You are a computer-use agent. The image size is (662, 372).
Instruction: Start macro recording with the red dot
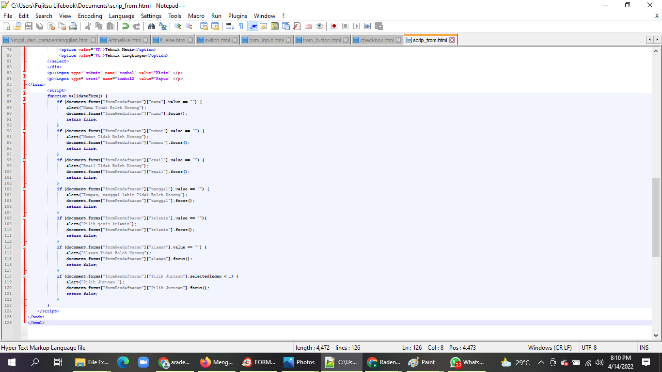(334, 26)
